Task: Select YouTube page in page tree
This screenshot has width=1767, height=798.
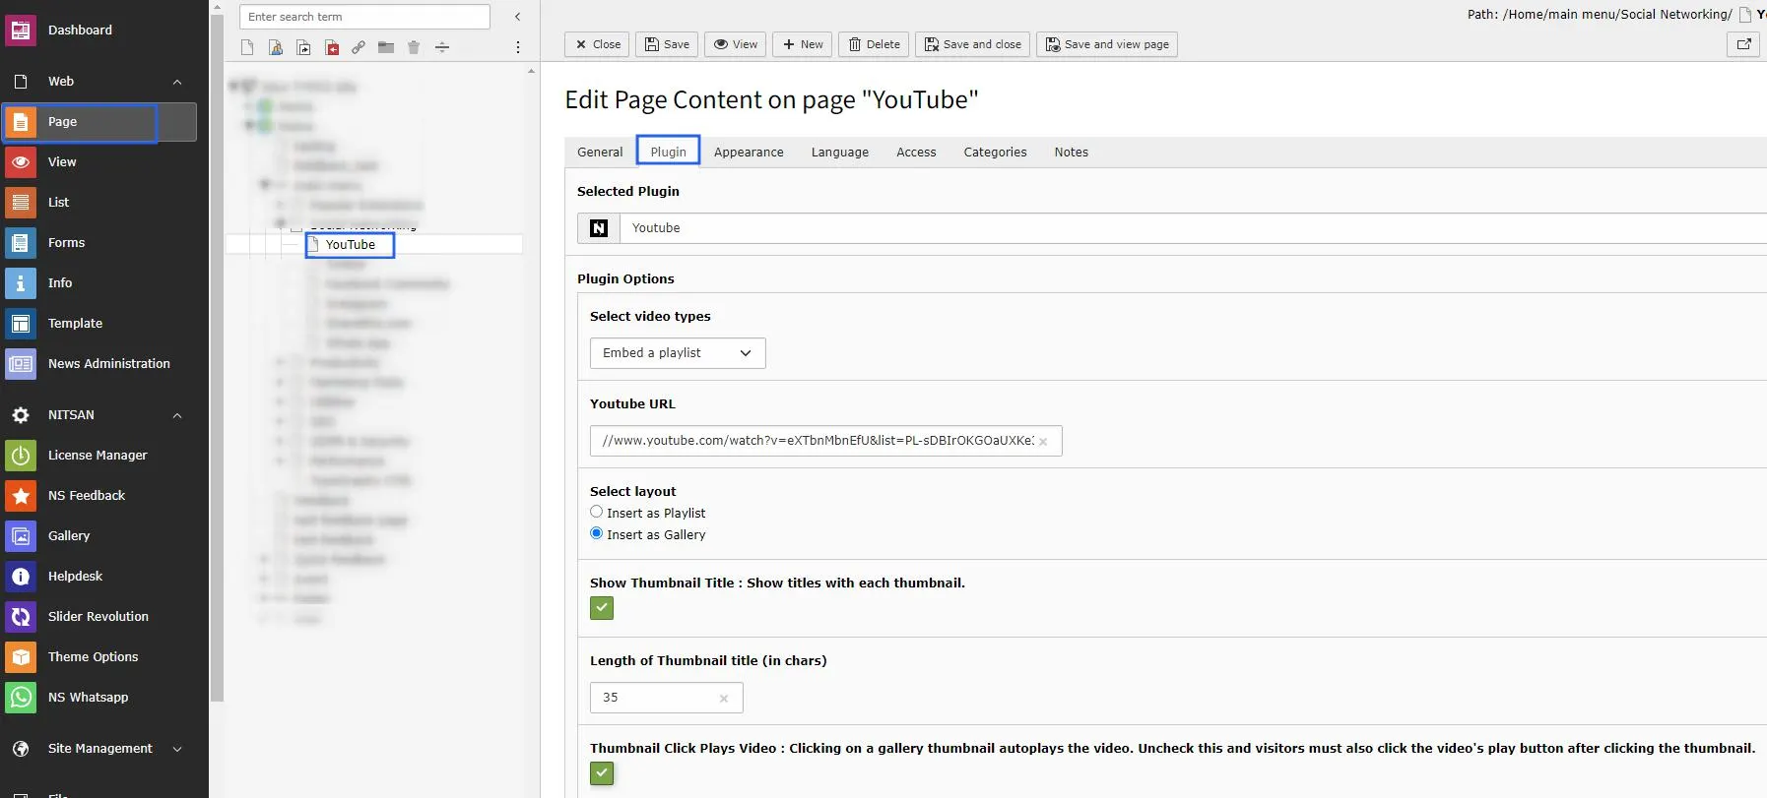Action: pos(350,245)
